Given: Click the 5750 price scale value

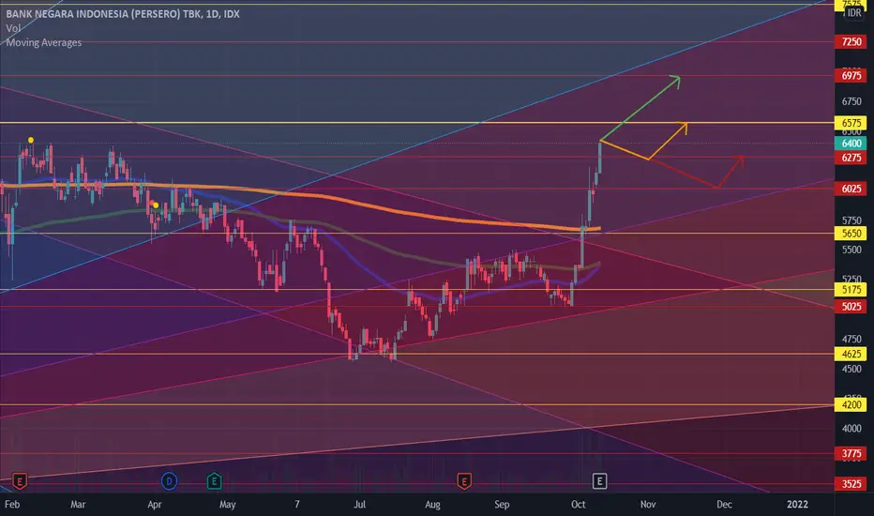Looking at the screenshot, I should coord(851,220).
